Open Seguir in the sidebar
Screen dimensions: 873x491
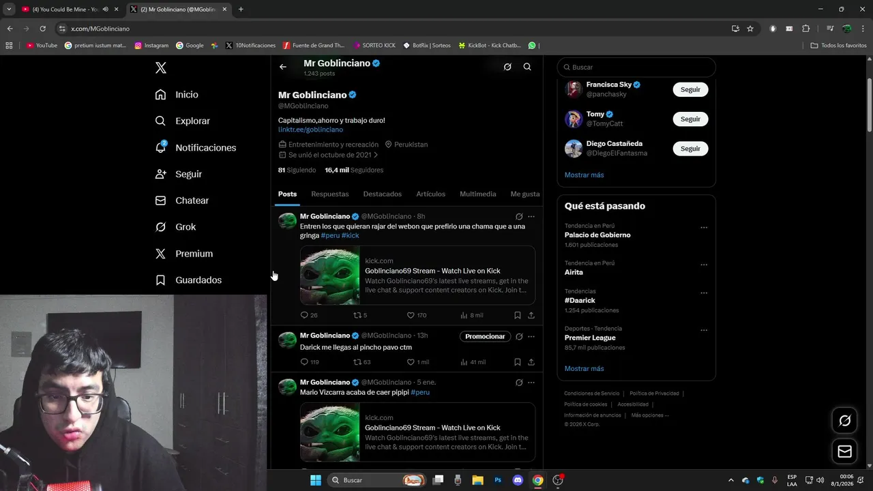click(179, 174)
